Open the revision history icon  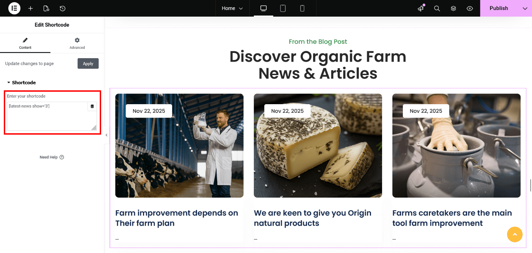[x=62, y=8]
